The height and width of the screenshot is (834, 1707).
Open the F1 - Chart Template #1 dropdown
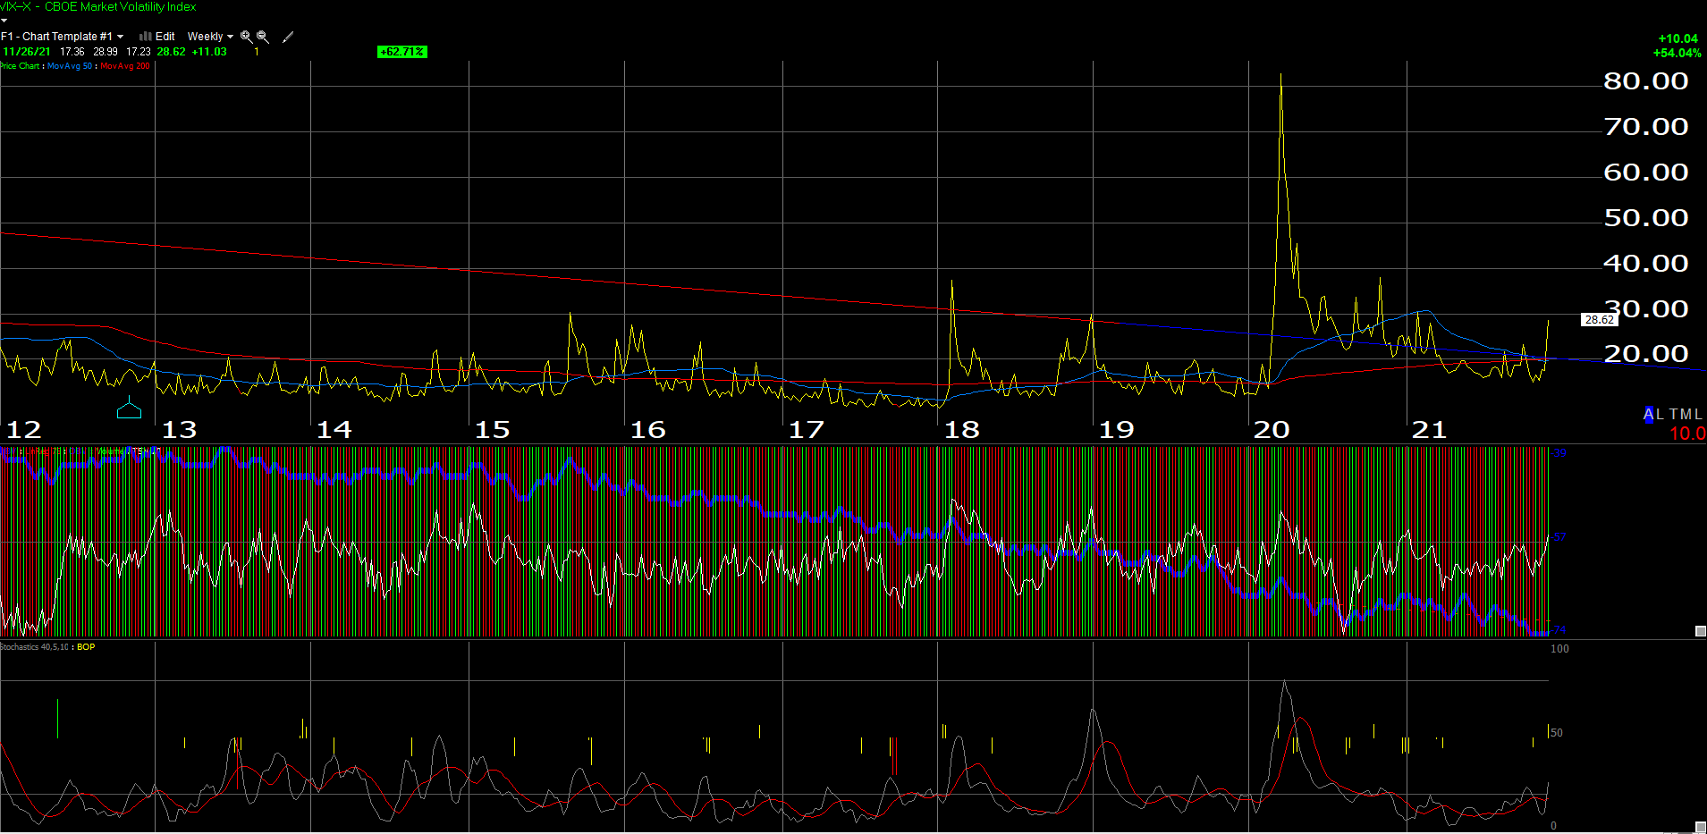click(62, 37)
